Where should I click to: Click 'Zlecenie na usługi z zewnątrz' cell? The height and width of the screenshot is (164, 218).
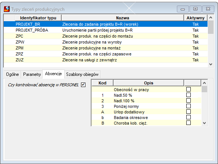click(x=90, y=60)
